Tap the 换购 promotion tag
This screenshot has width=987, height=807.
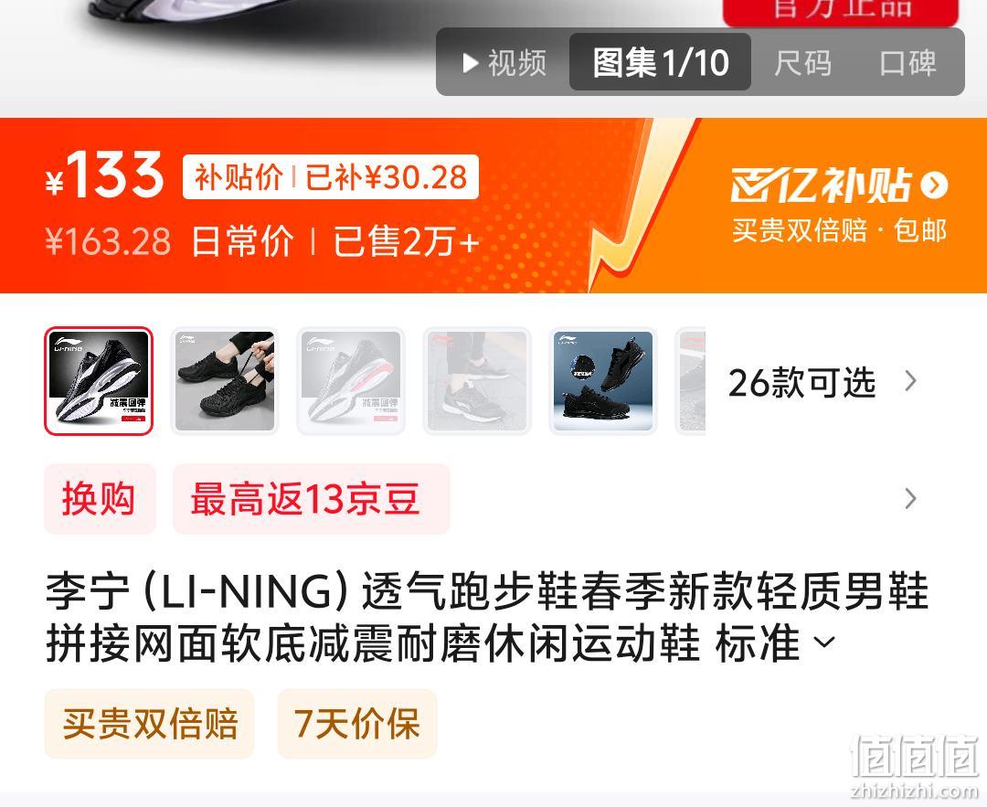(x=100, y=499)
